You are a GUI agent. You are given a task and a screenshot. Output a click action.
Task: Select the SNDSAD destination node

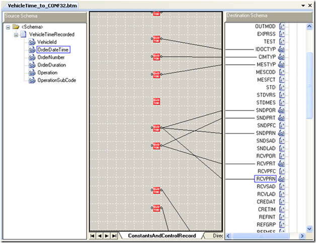[x=266, y=141]
